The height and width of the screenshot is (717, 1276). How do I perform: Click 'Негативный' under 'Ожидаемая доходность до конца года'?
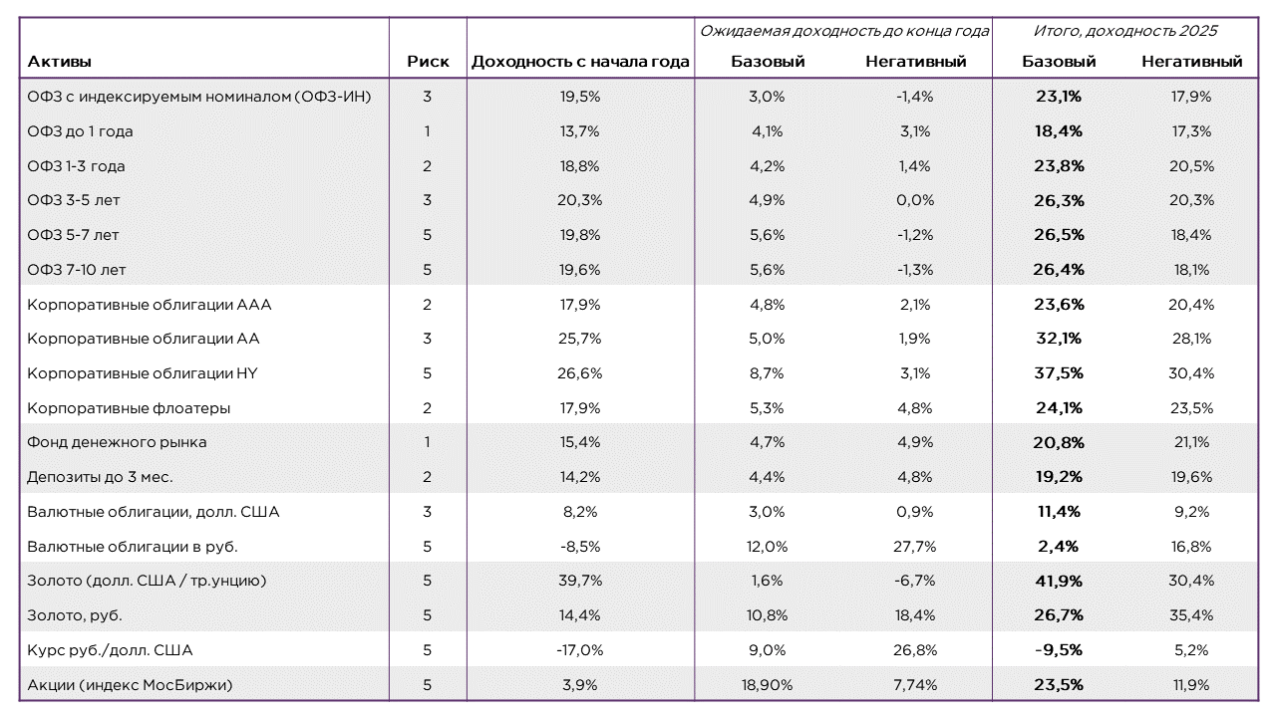915,62
